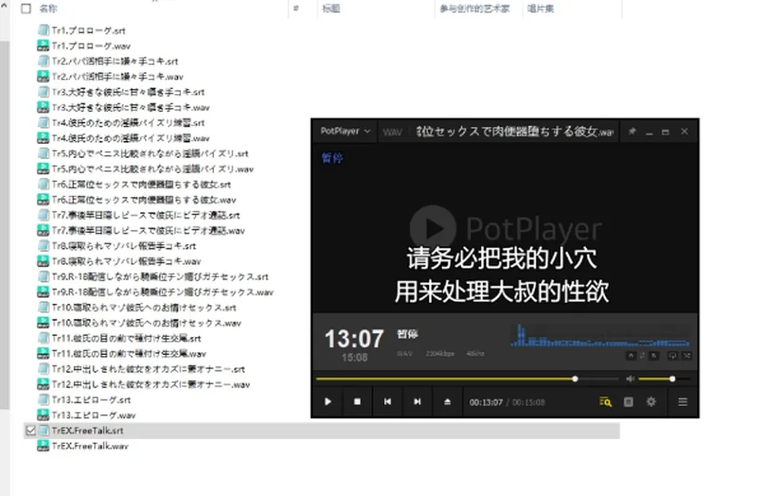
Task: Select the Tr4 .wav audio file
Action: click(123, 138)
